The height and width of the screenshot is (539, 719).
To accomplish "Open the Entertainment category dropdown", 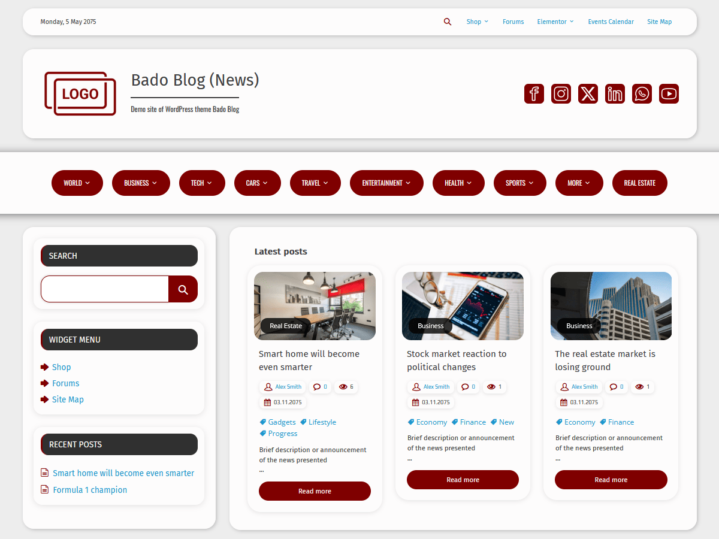I will pyautogui.click(x=386, y=183).
